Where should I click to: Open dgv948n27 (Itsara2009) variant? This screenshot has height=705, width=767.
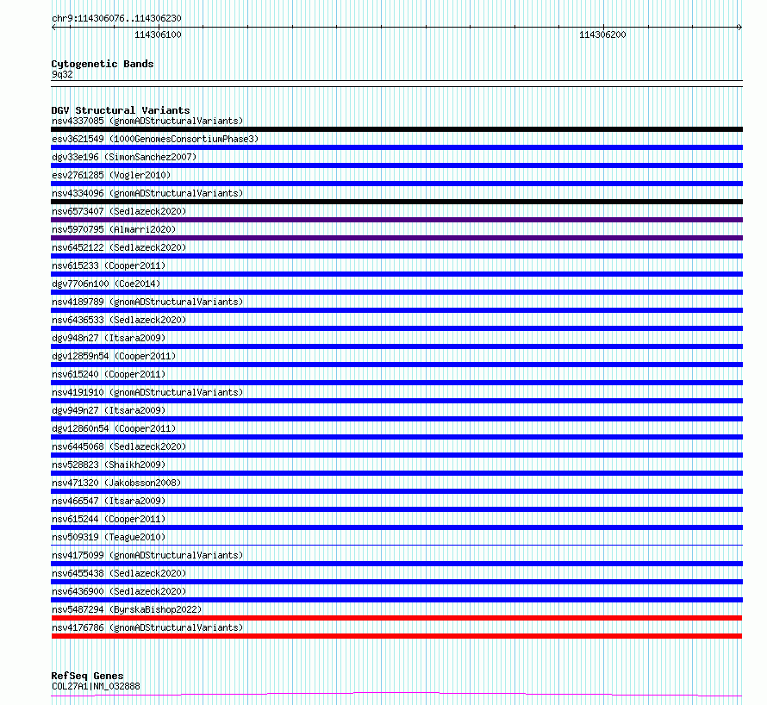point(109,338)
